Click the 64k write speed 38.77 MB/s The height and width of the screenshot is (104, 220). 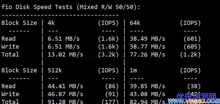tap(148, 46)
